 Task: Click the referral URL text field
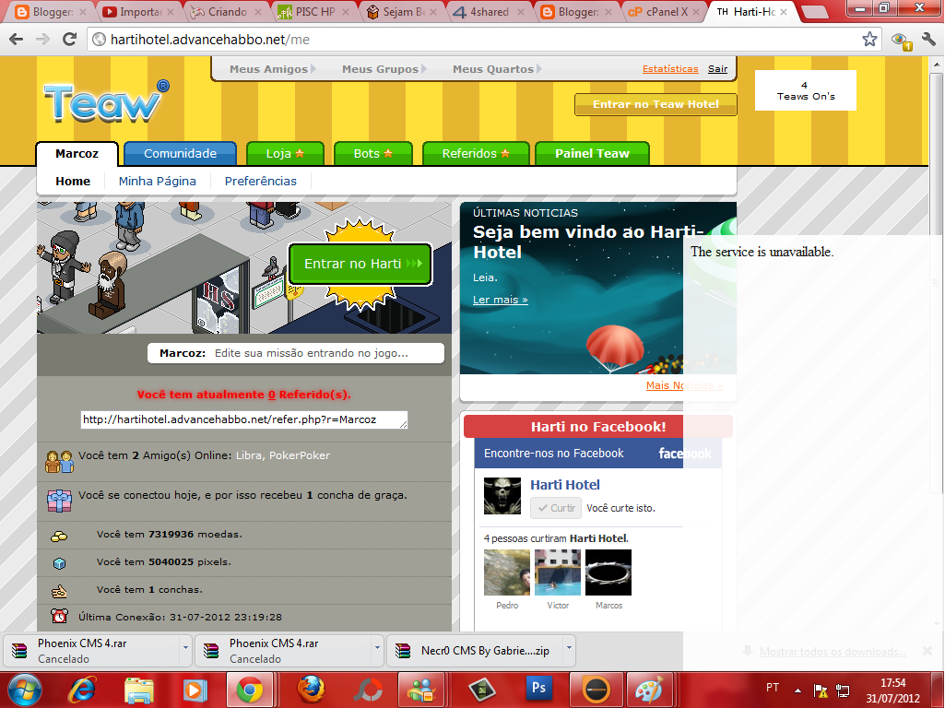[244, 420]
